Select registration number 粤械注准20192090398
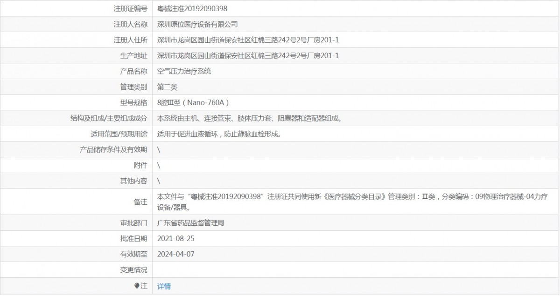 (x=192, y=8)
